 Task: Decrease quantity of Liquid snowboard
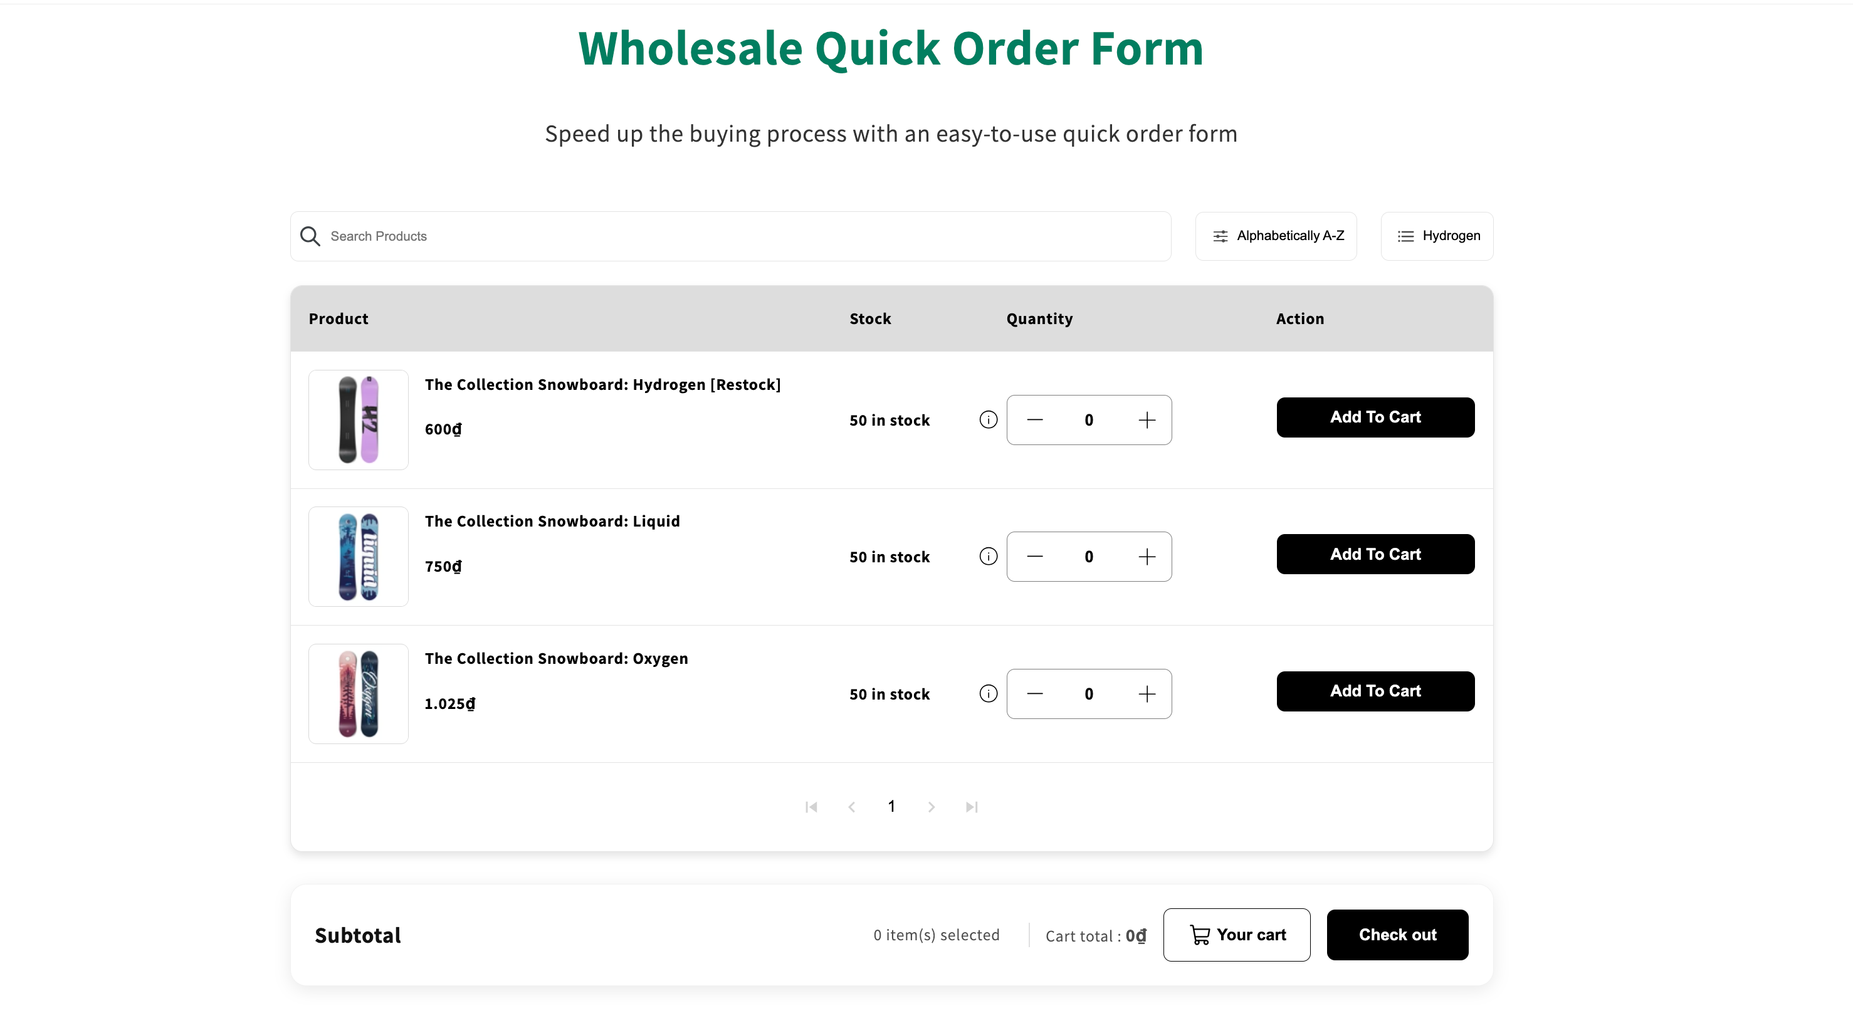pos(1034,557)
